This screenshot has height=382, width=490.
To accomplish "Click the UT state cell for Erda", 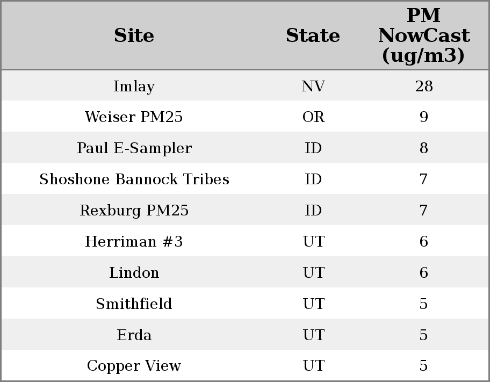I will (313, 335).
